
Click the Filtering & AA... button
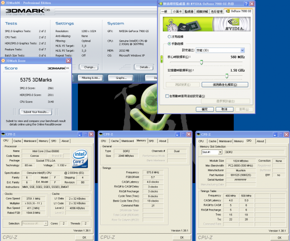pos(91,78)
